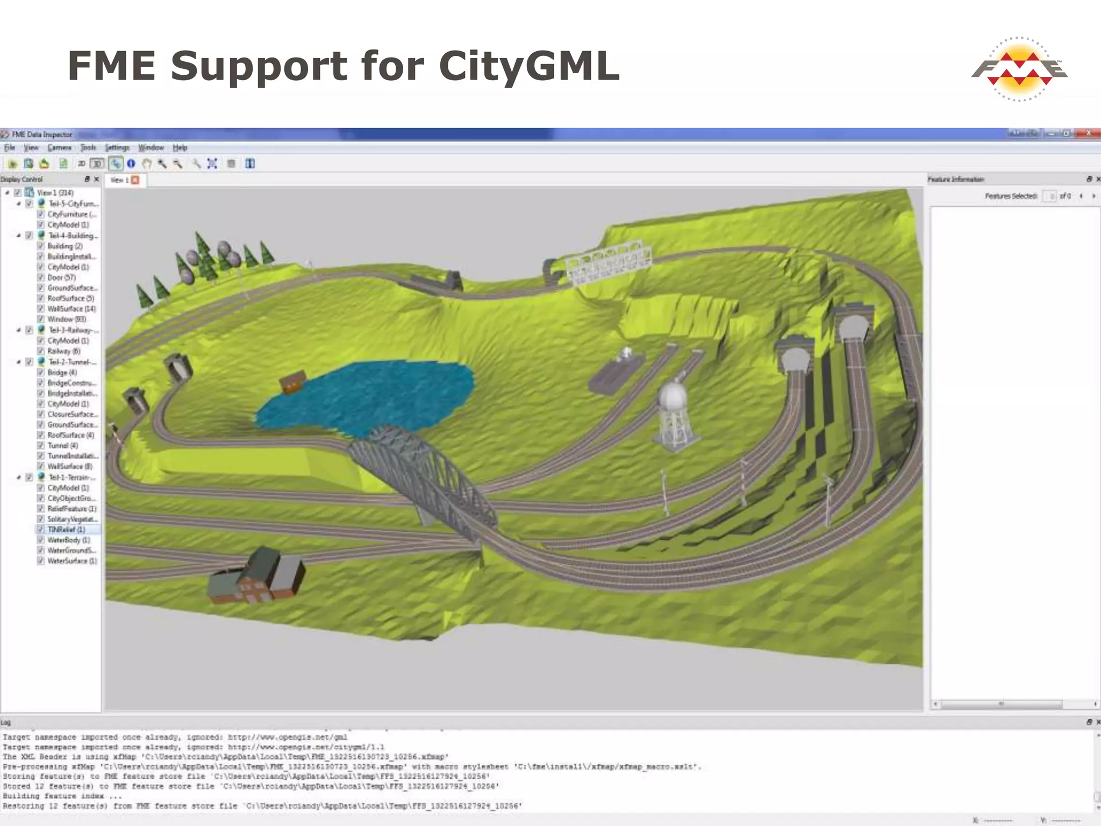1101x826 pixels.
Task: Click the blue split view icon
Action: 250,163
